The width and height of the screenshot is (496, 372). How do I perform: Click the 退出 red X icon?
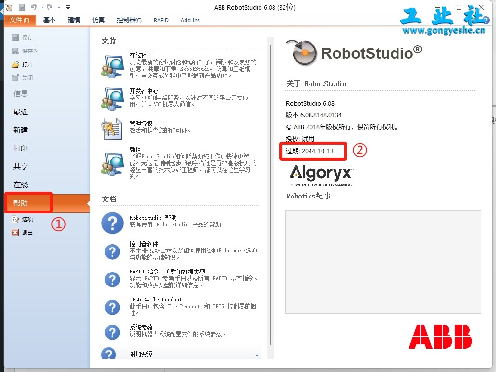[x=15, y=233]
